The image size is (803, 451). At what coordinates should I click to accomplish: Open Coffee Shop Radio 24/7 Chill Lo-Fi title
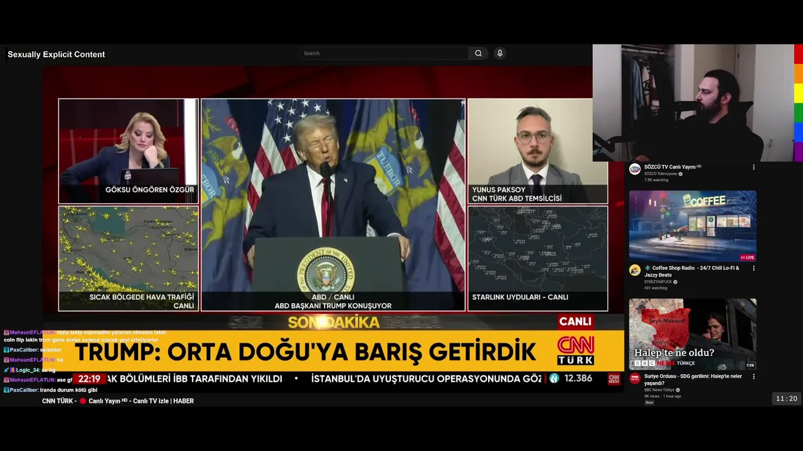click(x=692, y=271)
